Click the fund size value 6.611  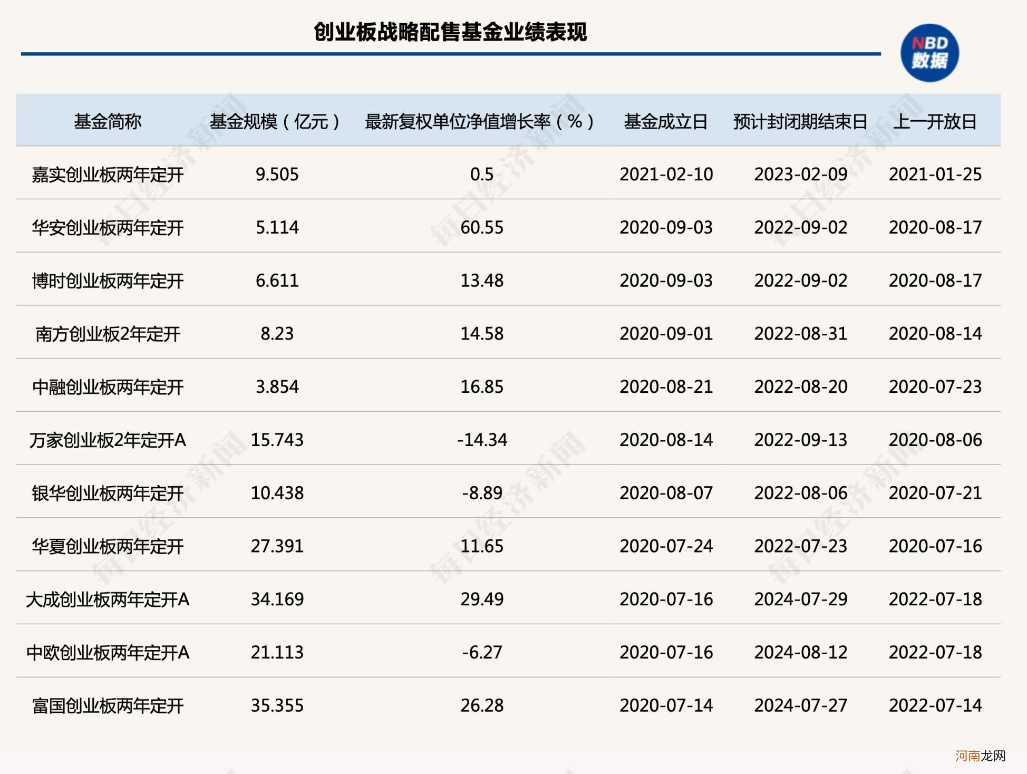277,280
